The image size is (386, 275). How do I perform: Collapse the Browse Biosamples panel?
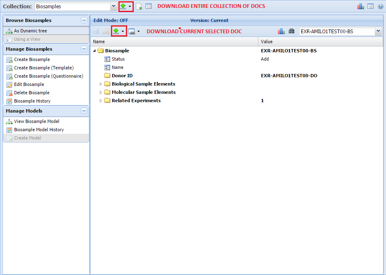[x=84, y=20]
